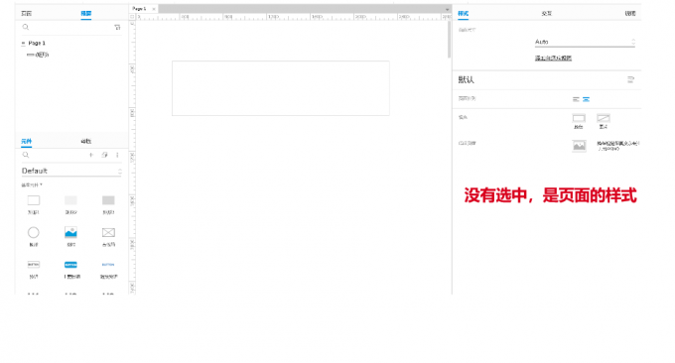Open the Default library dropdown
The height and width of the screenshot is (363, 675).
coord(71,172)
